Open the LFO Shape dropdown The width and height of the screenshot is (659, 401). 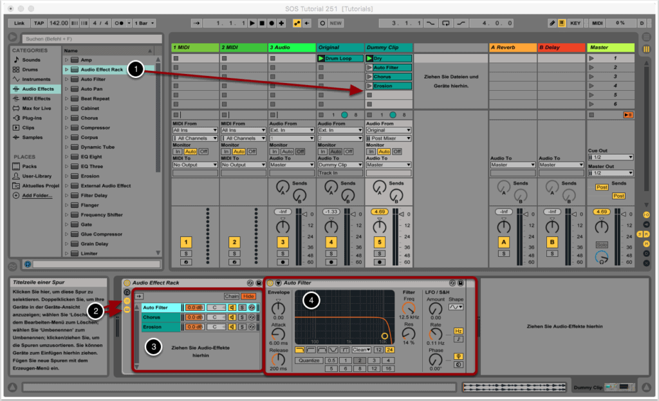click(x=456, y=308)
